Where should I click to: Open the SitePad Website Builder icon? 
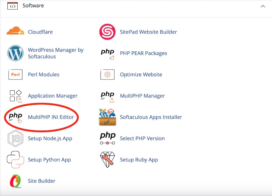(x=108, y=32)
